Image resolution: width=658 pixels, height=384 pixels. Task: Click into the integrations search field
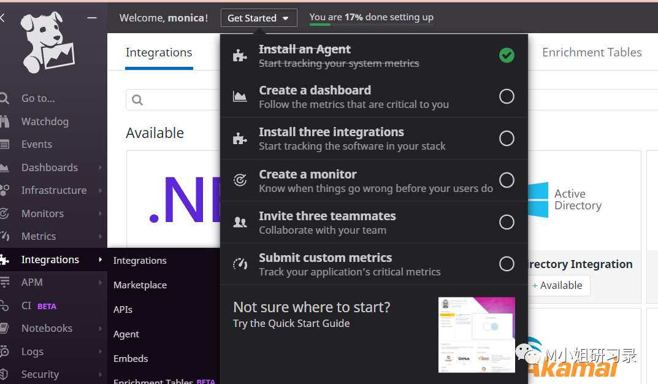tap(173, 100)
